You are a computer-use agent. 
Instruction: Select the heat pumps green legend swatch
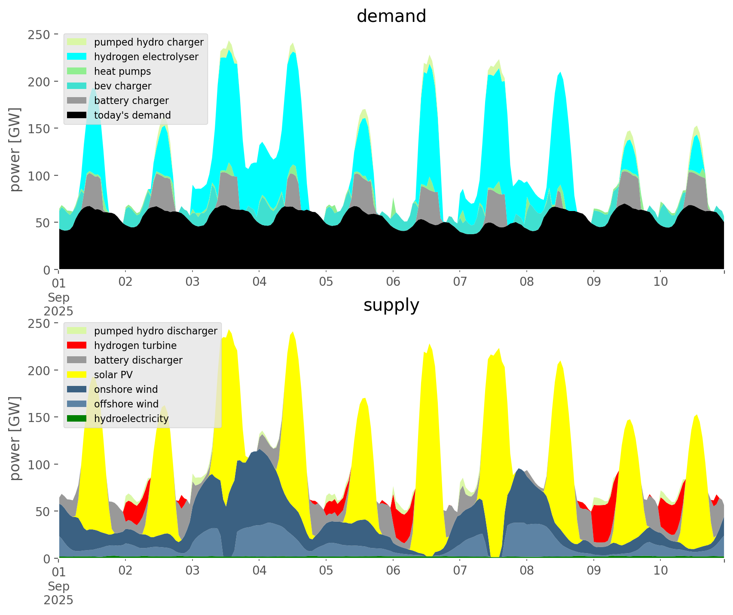pos(77,71)
